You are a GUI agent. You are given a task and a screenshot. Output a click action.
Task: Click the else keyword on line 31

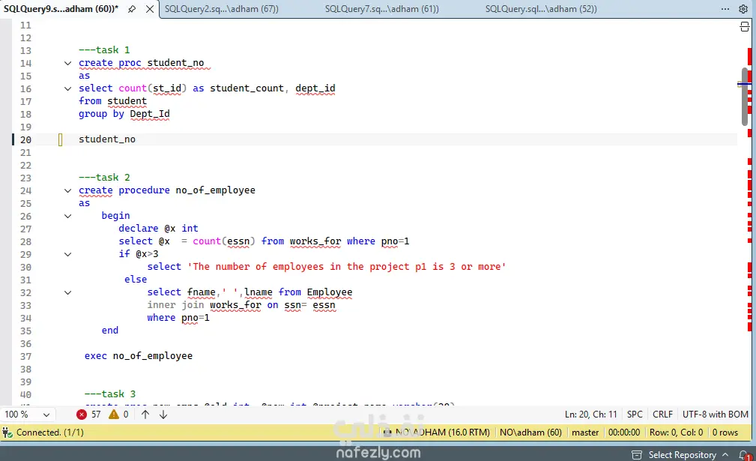click(x=136, y=280)
